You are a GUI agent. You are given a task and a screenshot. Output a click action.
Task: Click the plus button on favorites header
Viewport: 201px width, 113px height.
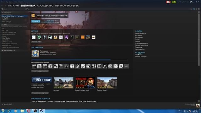[x=29, y=12]
